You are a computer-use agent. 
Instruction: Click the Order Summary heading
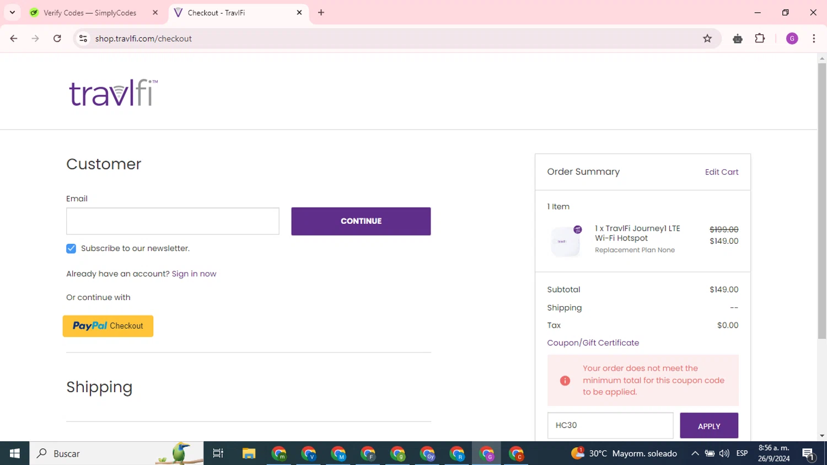[x=583, y=172]
